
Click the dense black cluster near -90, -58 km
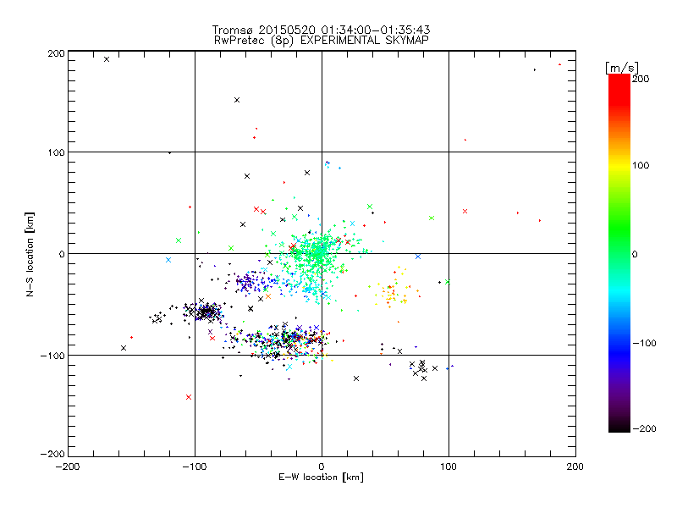(207, 312)
